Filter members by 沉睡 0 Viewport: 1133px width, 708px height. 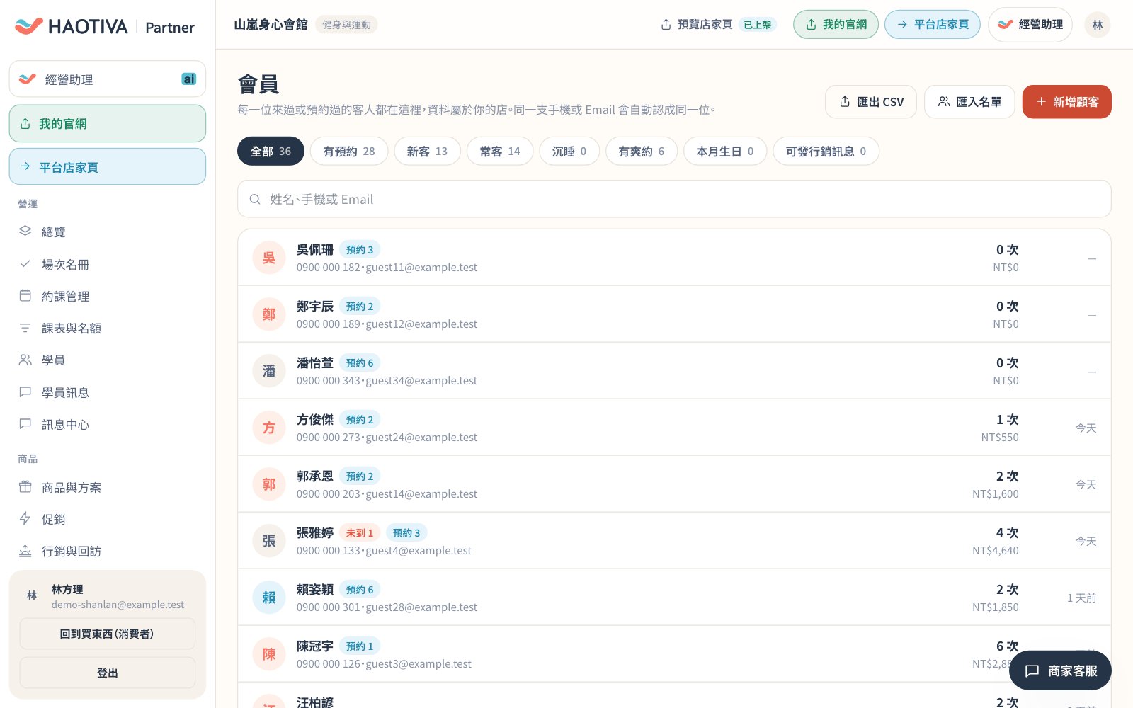pos(569,151)
